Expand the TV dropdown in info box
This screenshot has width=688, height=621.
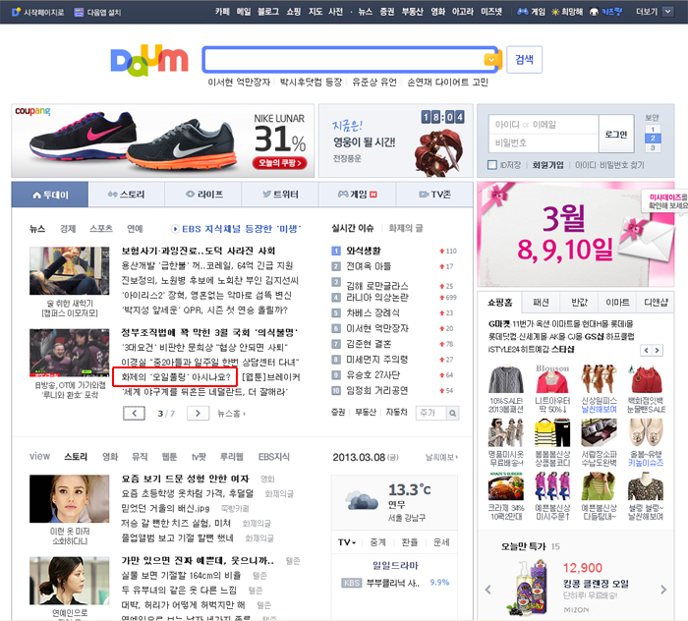[x=347, y=542]
